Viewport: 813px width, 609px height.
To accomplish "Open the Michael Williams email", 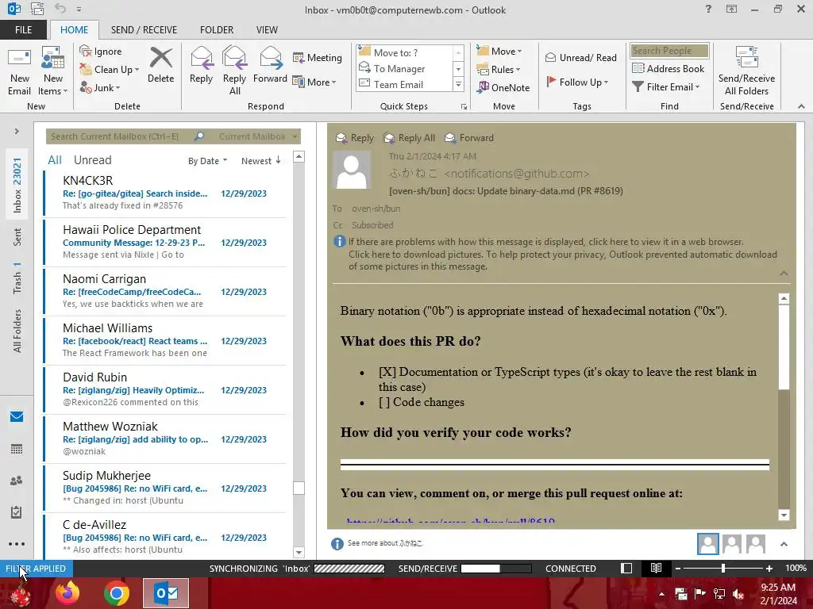I will coord(165,340).
